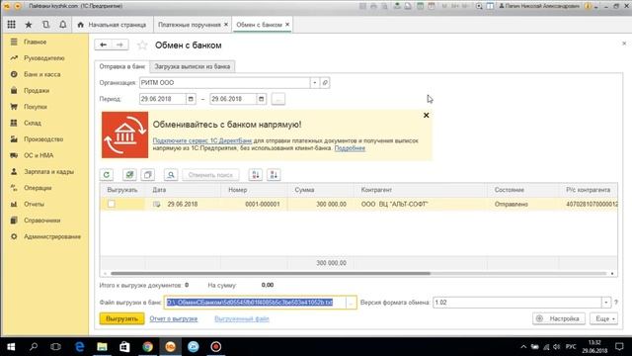Select the Отправка в банк tab
The image size is (632, 356).
click(x=122, y=66)
